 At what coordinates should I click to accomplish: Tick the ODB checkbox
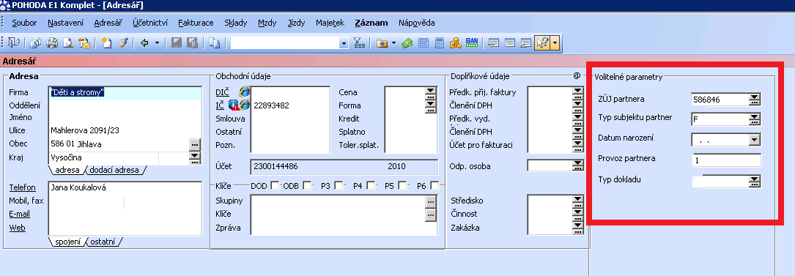coord(307,186)
